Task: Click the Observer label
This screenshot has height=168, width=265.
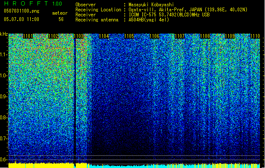Action: [x=86, y=5]
